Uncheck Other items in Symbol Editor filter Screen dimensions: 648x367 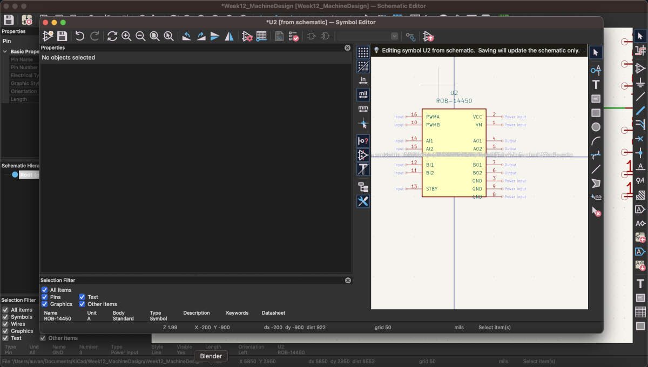click(82, 304)
